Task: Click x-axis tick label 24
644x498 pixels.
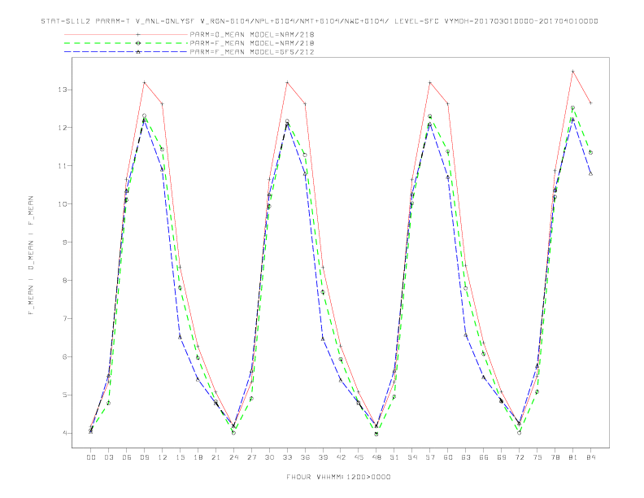Action: coord(233,457)
